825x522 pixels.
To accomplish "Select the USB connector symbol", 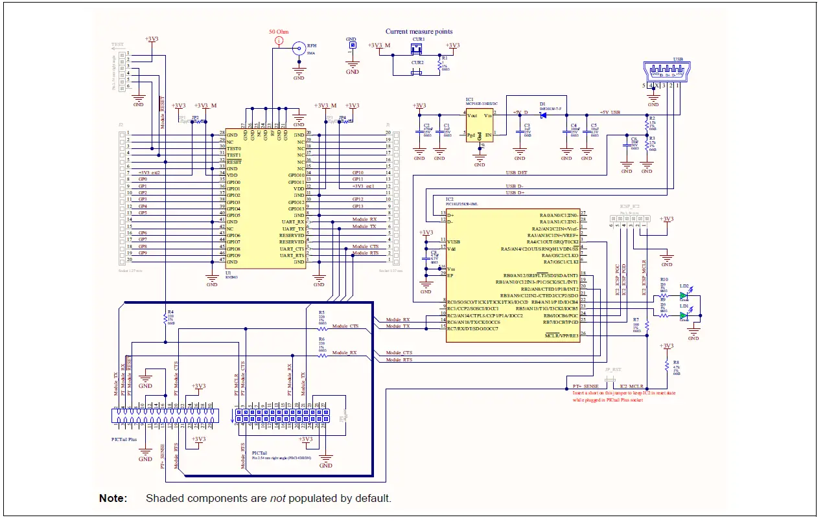I will pyautogui.click(x=666, y=72).
